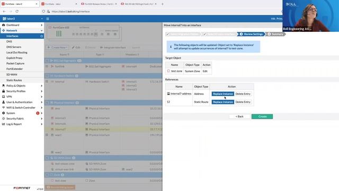Click the green Create button
This screenshot has height=191, width=339.
point(262,117)
